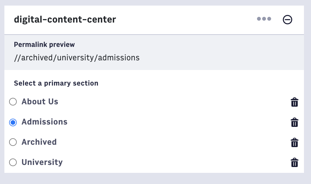Viewport: 311px width, 184px height.
Task: Remove the Archived section with trash icon
Action: (295, 143)
